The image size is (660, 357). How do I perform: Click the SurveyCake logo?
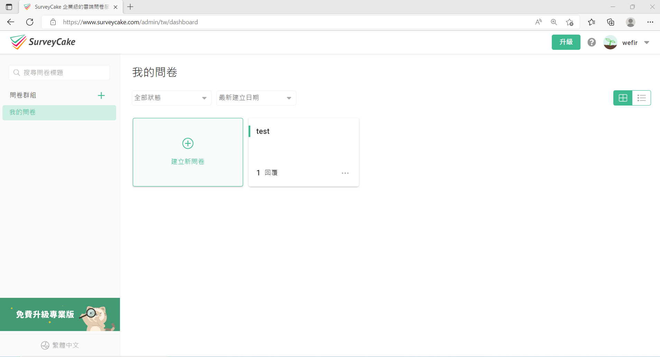point(43,42)
